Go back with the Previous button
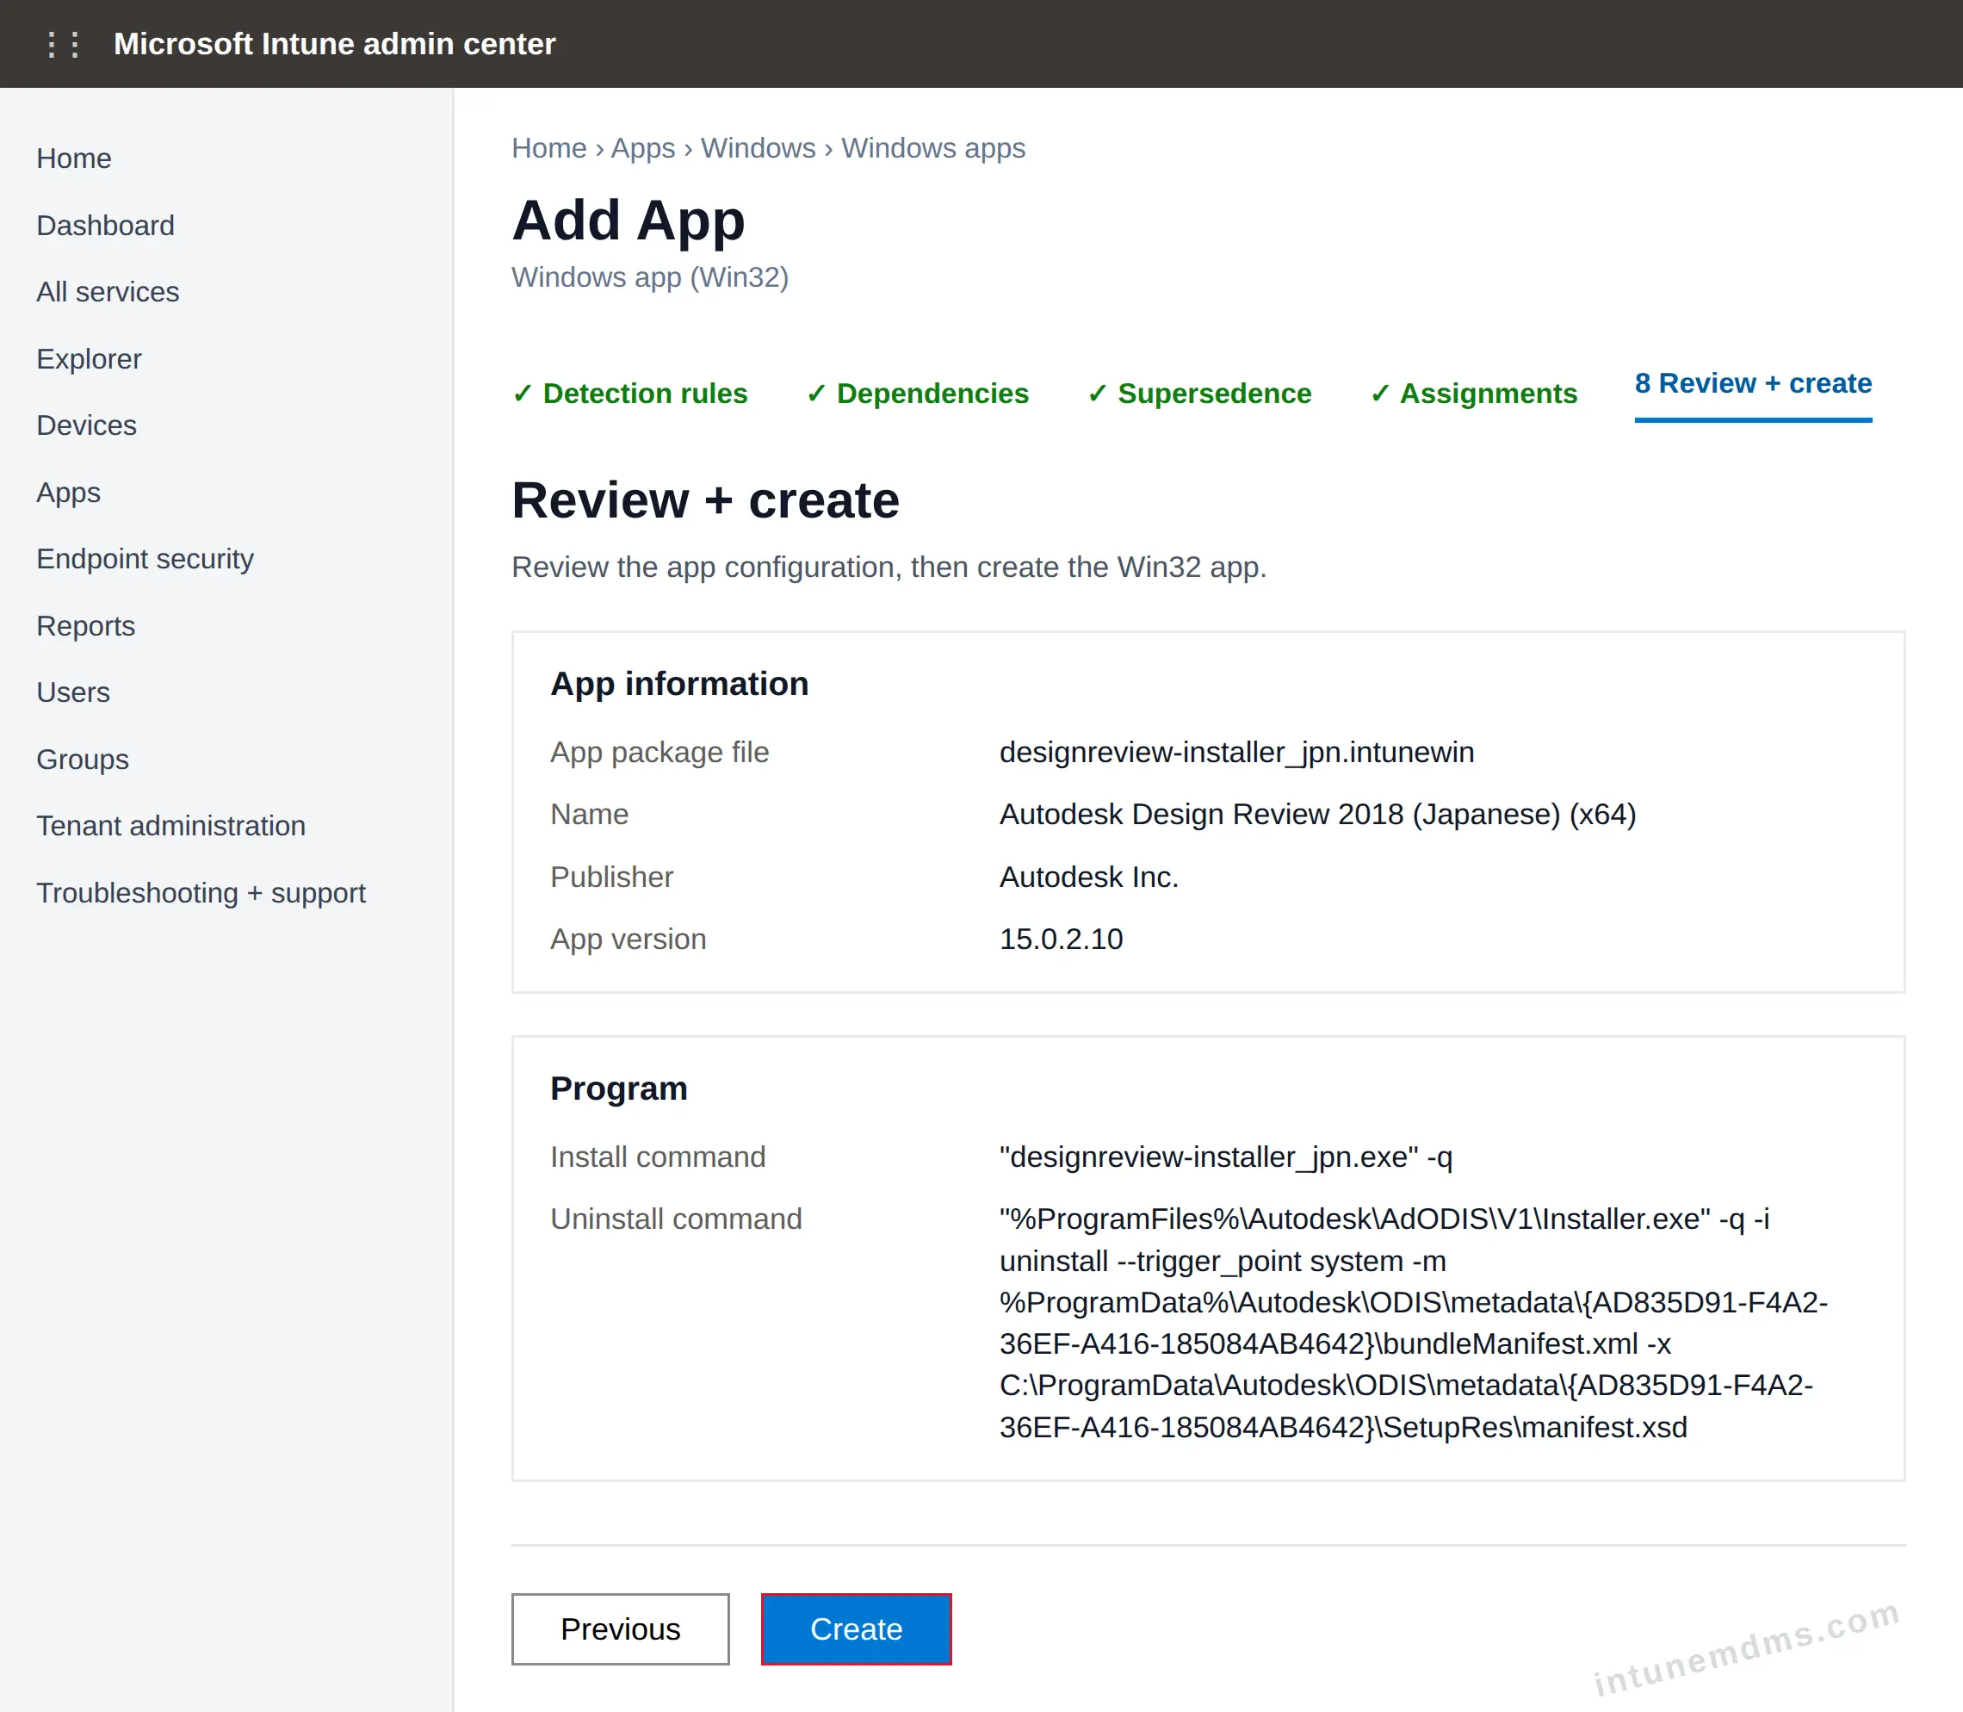This screenshot has height=1712, width=1963. 620,1628
